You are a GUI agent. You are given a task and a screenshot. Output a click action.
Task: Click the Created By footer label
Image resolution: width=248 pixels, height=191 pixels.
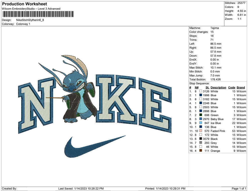pyautogui.click(x=9, y=188)
